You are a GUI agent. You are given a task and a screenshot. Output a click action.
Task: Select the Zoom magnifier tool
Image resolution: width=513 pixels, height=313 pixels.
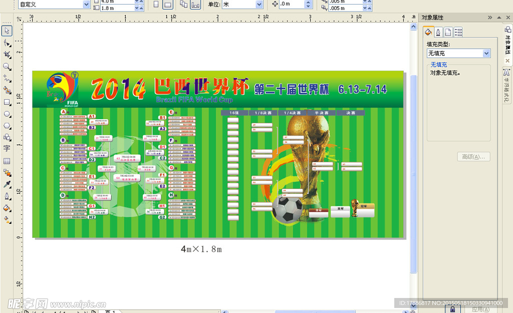(7, 67)
